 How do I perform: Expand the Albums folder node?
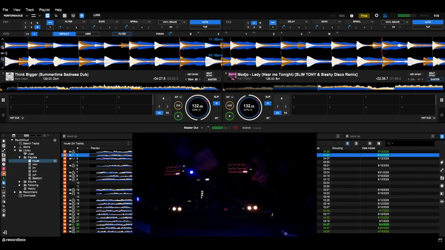coord(20,182)
